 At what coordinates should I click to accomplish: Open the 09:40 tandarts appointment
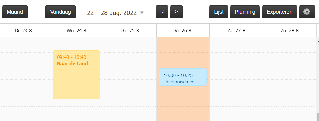(76, 75)
